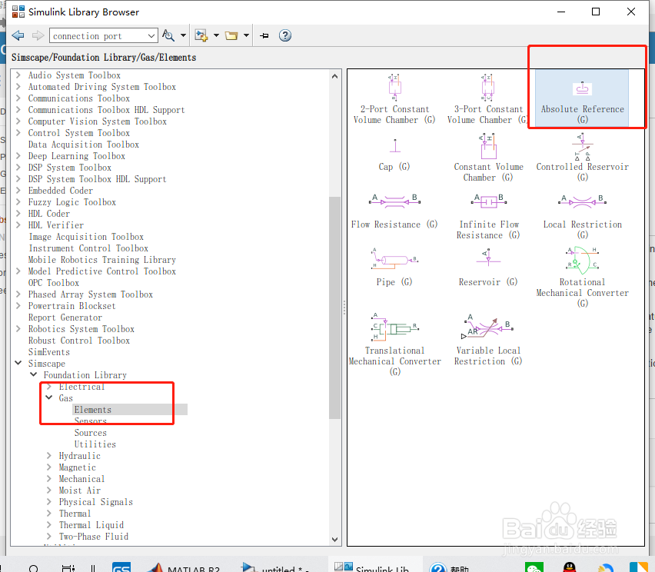Switch to MATLAB in the taskbar
This screenshot has height=572, width=655.
pos(185,567)
